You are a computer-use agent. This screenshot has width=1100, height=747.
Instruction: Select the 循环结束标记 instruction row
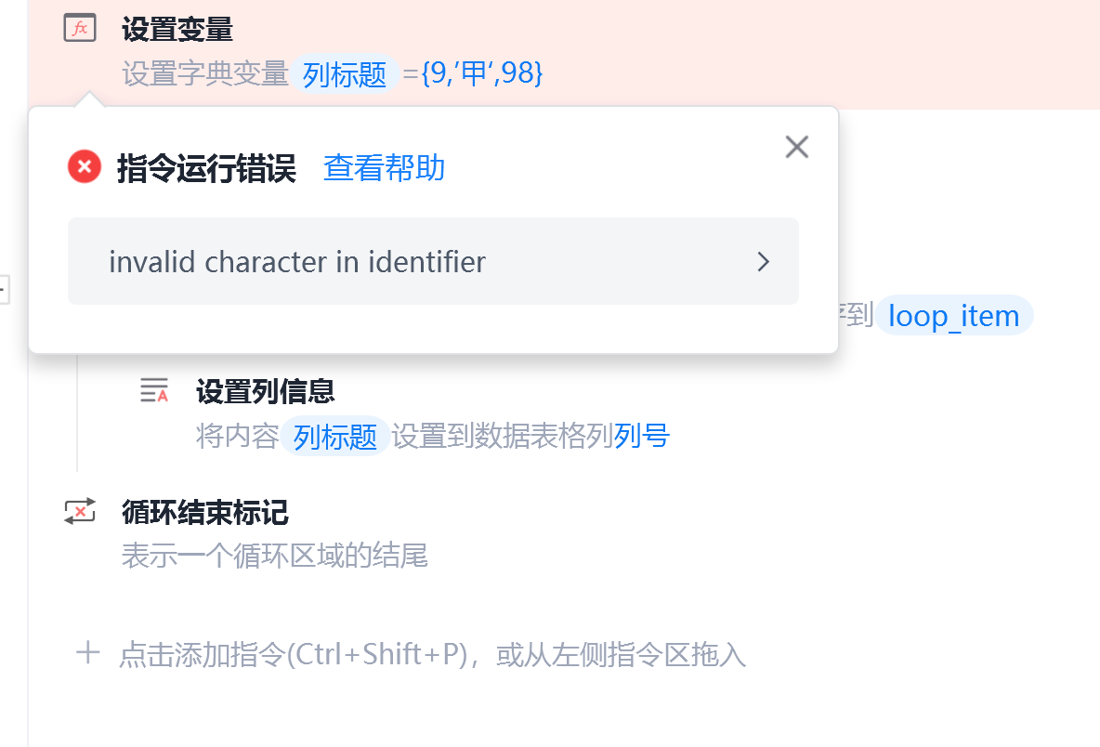(x=205, y=512)
